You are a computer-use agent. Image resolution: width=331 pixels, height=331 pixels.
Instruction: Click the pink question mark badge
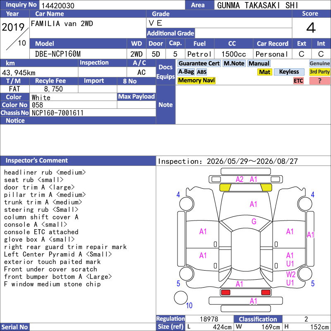(x=319, y=81)
